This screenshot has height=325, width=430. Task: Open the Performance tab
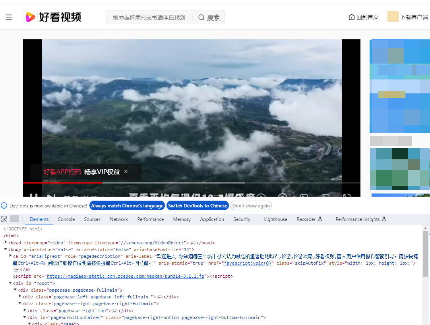151,219
